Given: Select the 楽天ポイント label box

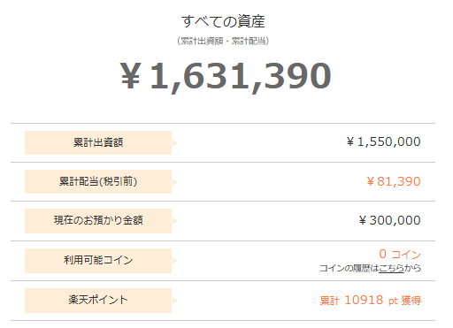Looking at the screenshot, I should coord(98,301).
